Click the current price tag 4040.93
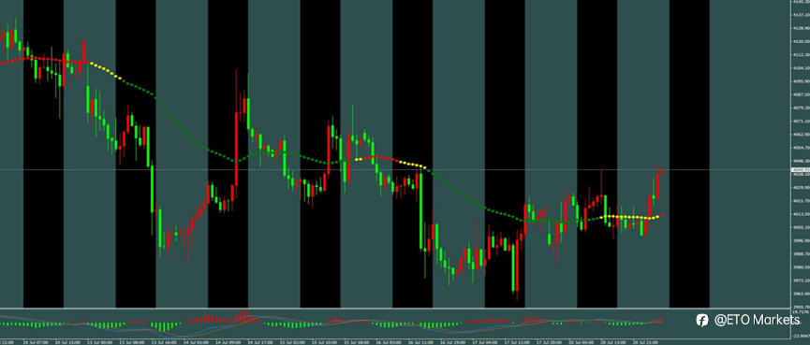Image resolution: width=810 pixels, height=345 pixels. [x=800, y=169]
